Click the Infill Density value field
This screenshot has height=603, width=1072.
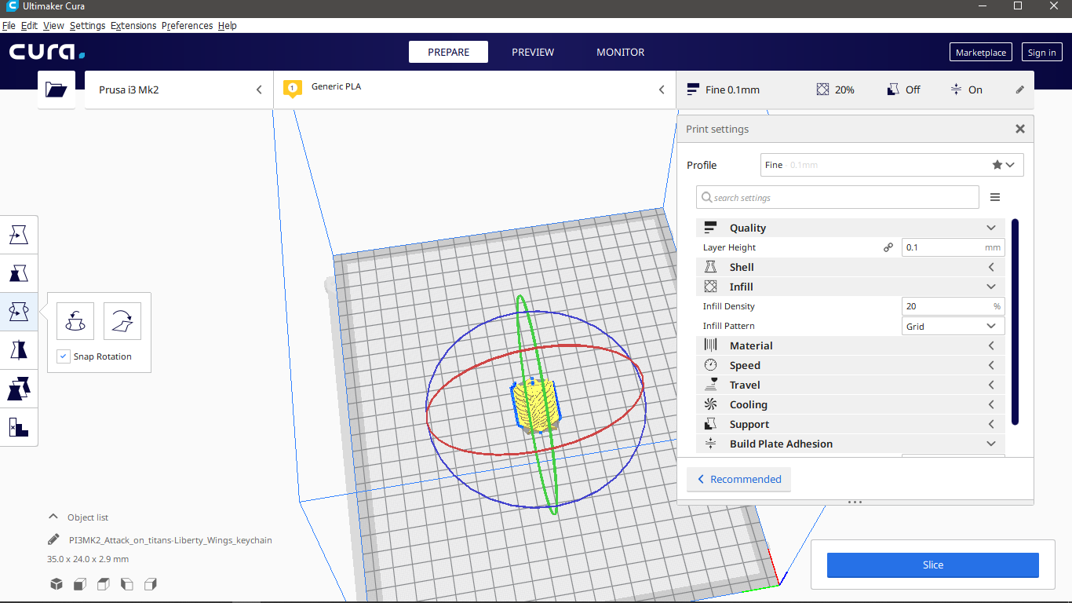(x=953, y=306)
